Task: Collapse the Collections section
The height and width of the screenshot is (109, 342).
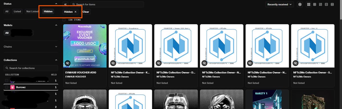Action: tap(56, 60)
